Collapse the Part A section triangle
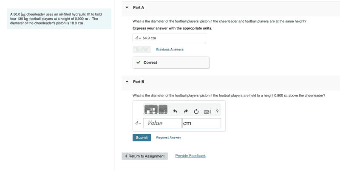The height and width of the screenshot is (171, 340). pos(127,8)
